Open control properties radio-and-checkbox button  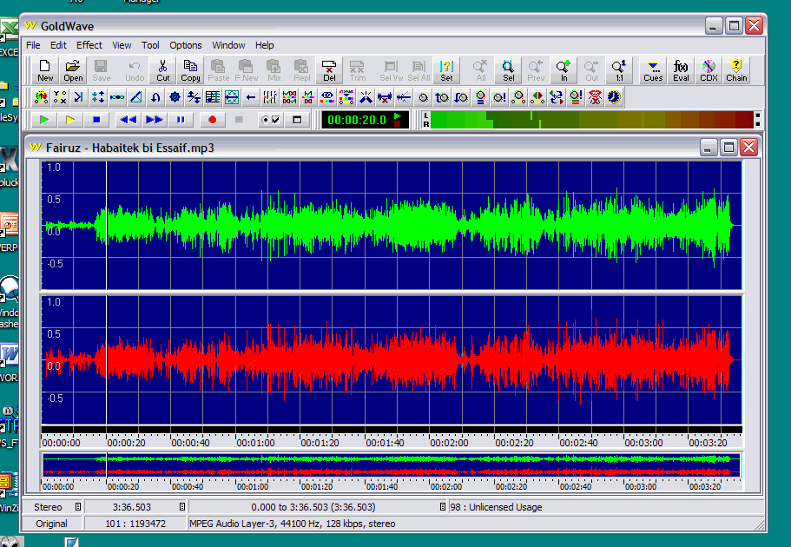(x=270, y=120)
